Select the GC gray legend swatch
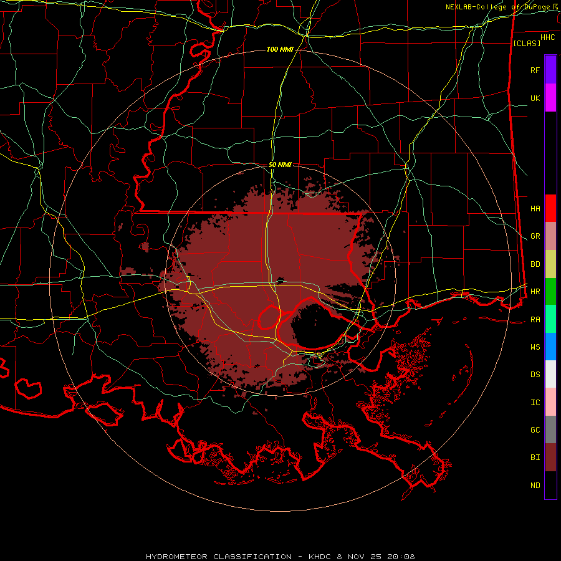Viewport: 561px width, 561px height. [550, 429]
